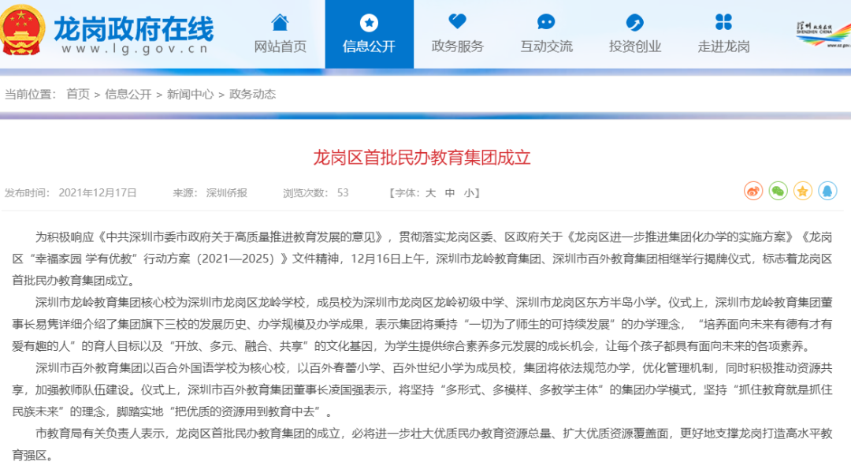Viewport: 851px width, 473px height.
Task: Click the star icon above 信息公开
Action: point(369,23)
